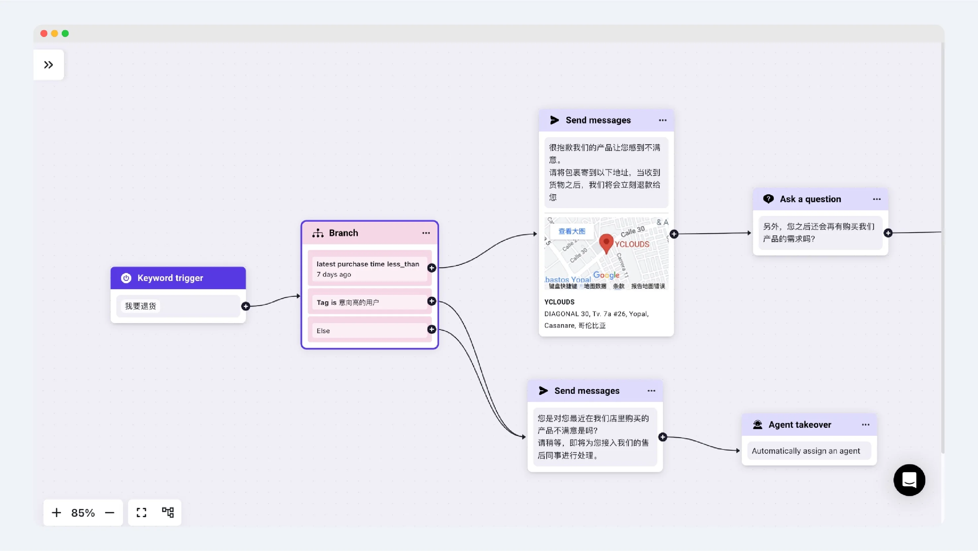This screenshot has width=978, height=551.
Task: Click the 条款 link on the map
Action: pyautogui.click(x=619, y=286)
